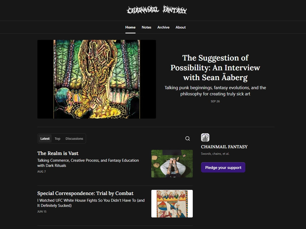Click the 'Talking Commerce, Creative Process' subtitle

click(88, 163)
